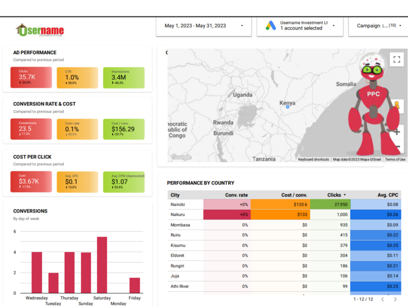This screenshot has height=306, width=408.
Task: Select the Juja row city cell
Action: (x=186, y=276)
